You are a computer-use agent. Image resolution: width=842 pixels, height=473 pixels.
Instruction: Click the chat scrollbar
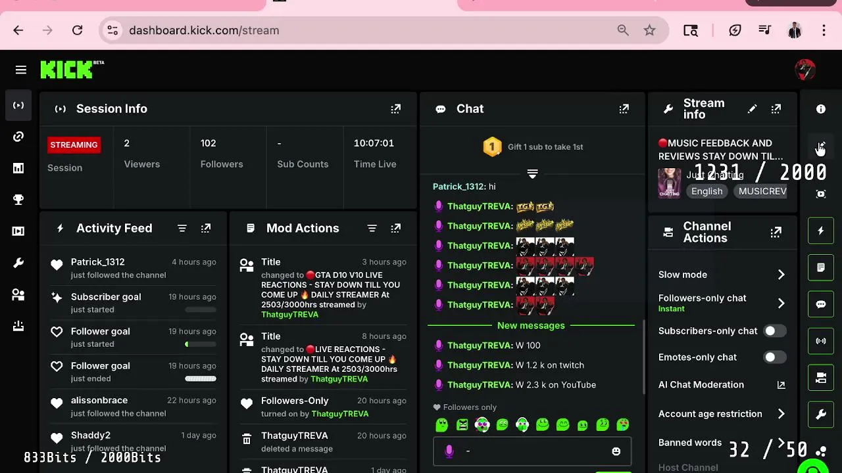644,358
